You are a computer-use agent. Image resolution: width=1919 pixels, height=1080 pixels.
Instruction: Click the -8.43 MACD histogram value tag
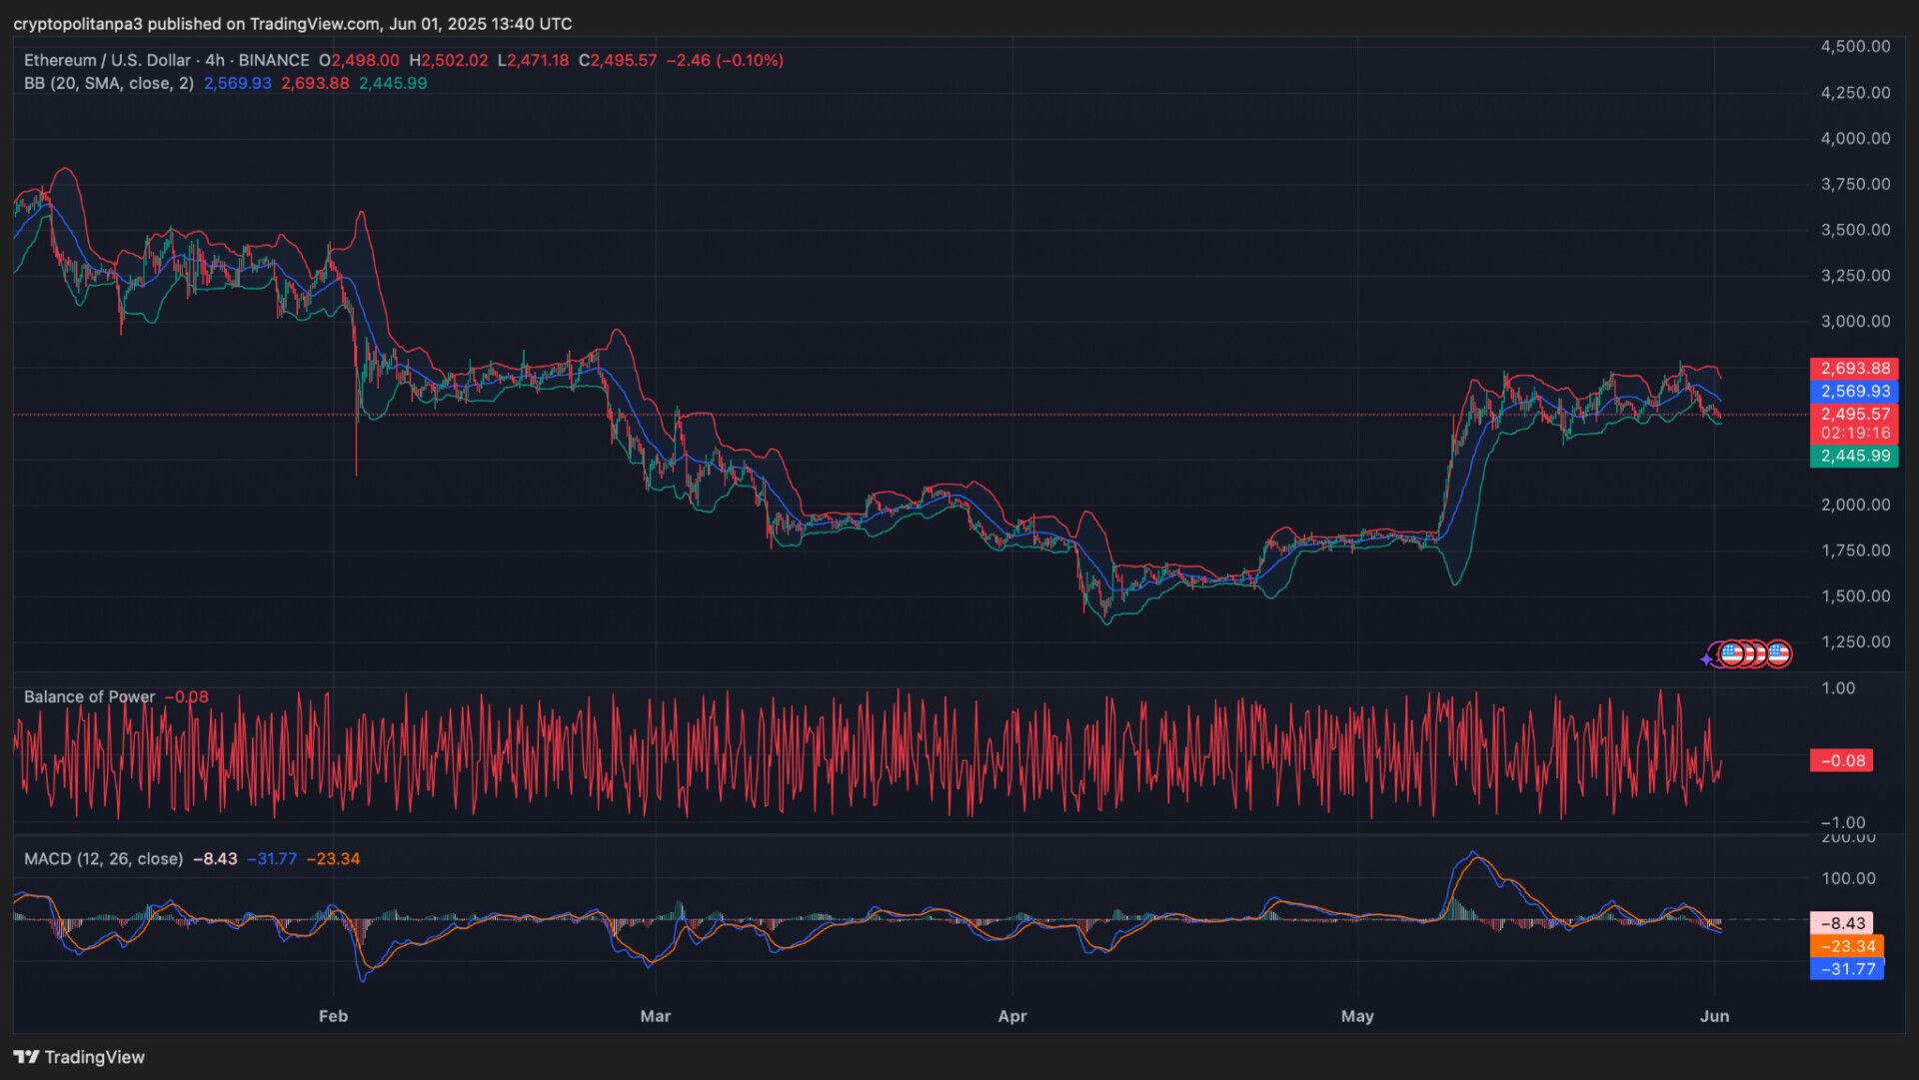(x=1842, y=923)
